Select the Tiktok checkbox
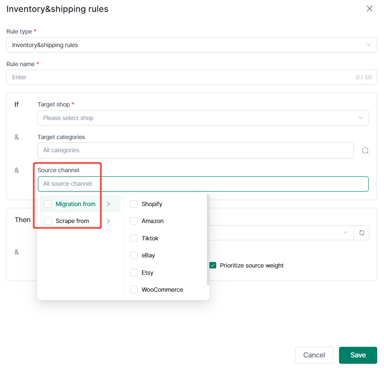The image size is (384, 368). pyautogui.click(x=134, y=238)
